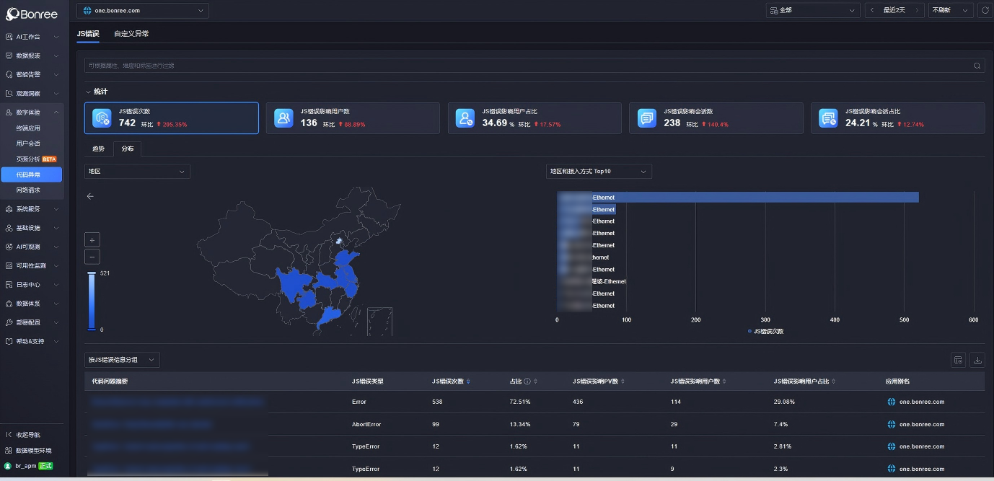Viewport: 994px width, 481px height.
Task: Select the JS错误影响用户数 stat card
Action: [353, 118]
